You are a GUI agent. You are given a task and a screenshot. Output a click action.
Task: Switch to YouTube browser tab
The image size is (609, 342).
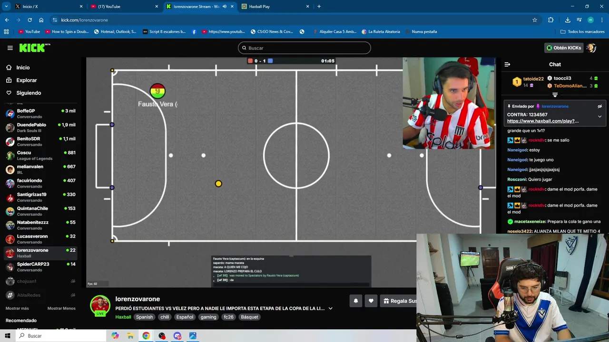click(x=124, y=7)
